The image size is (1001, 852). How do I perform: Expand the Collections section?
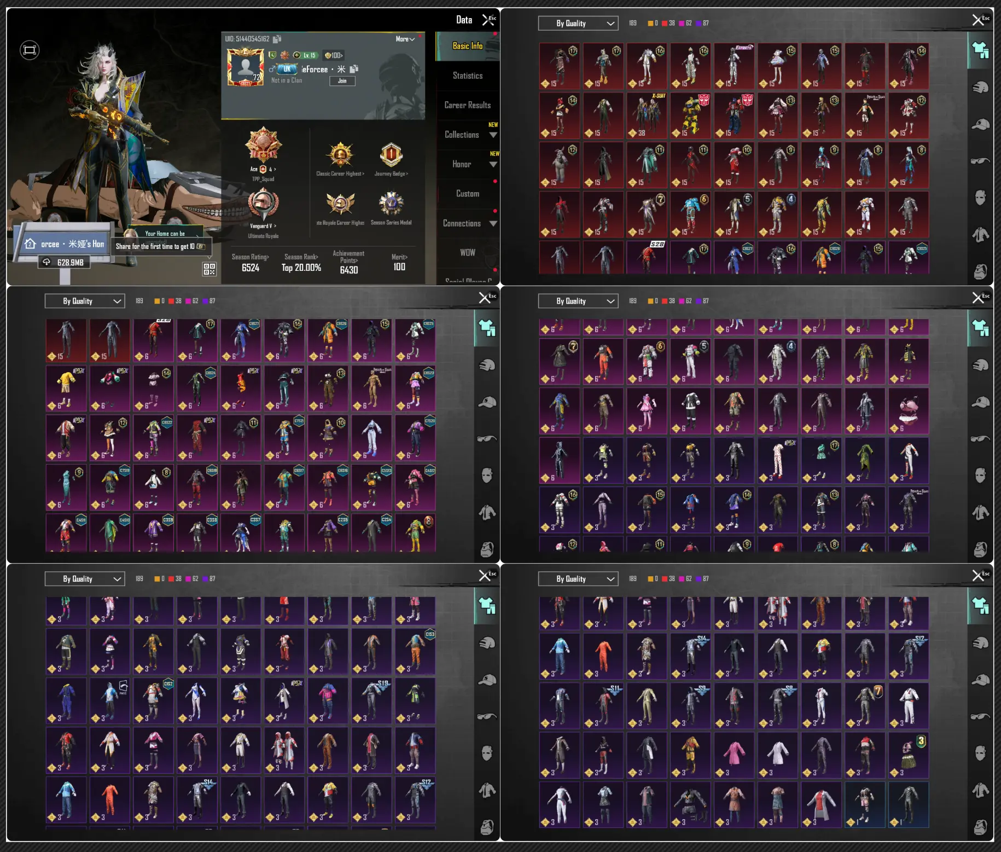(x=468, y=135)
